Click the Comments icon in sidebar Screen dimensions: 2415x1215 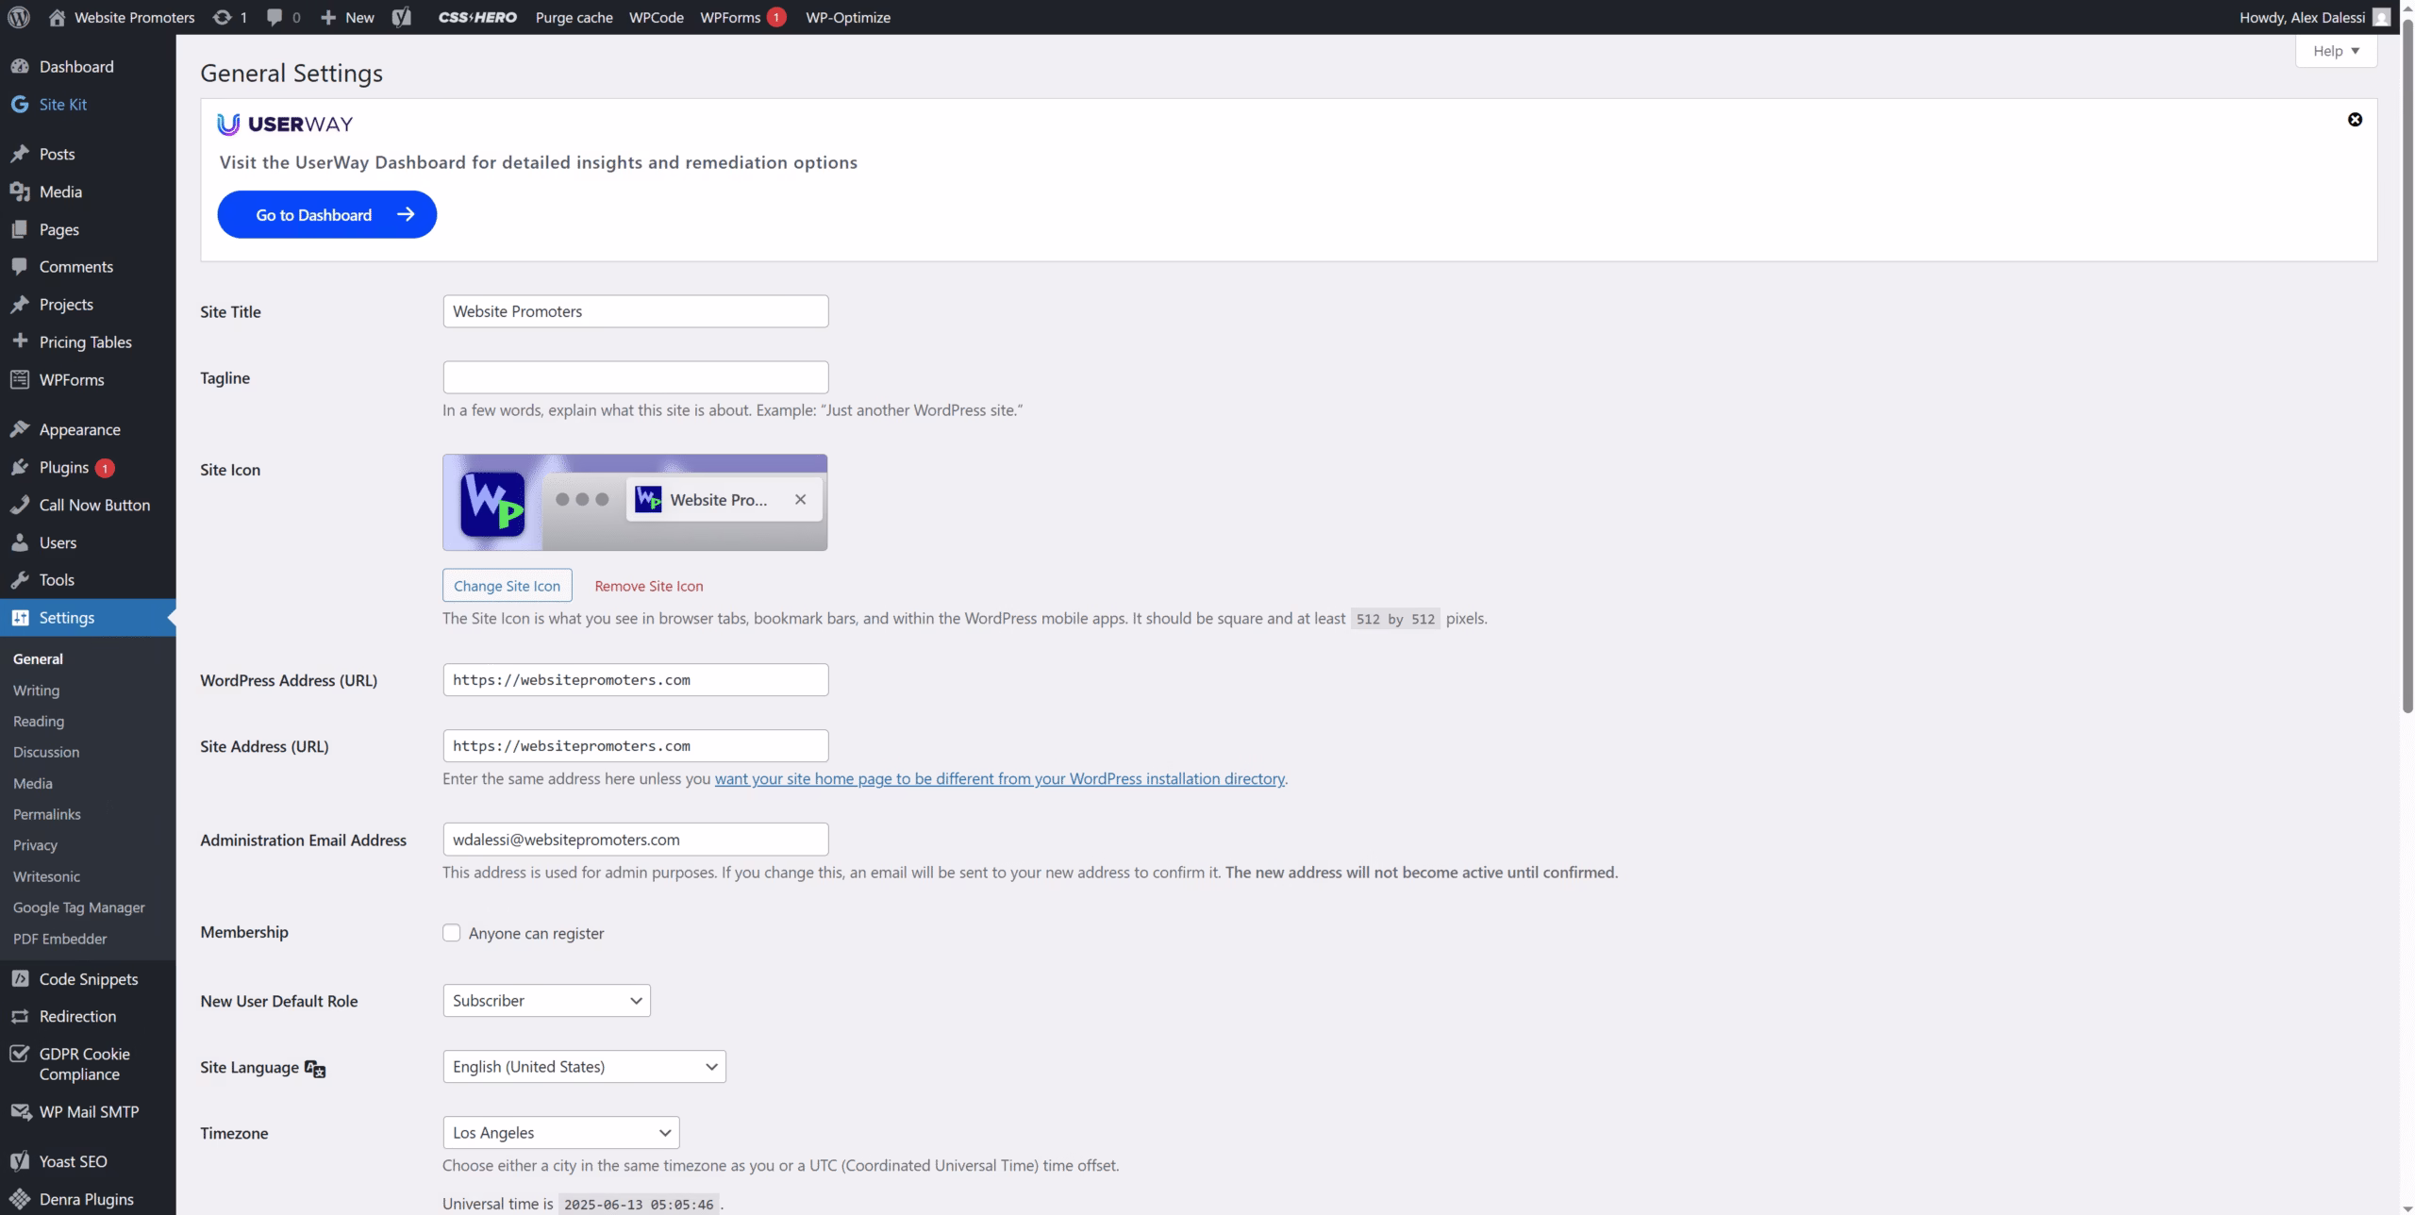click(x=20, y=267)
